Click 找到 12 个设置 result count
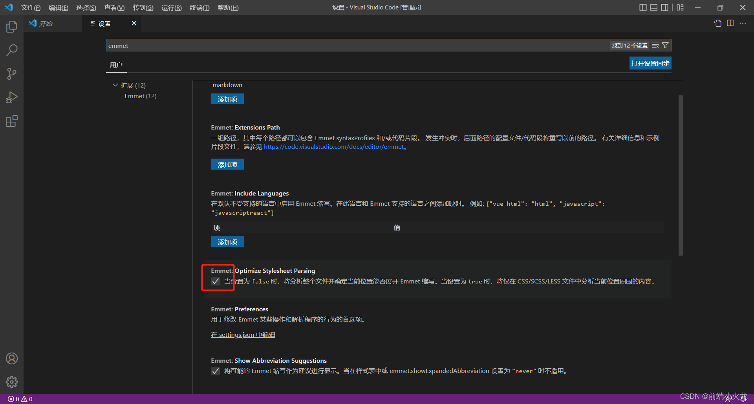The image size is (754, 404). [x=630, y=46]
